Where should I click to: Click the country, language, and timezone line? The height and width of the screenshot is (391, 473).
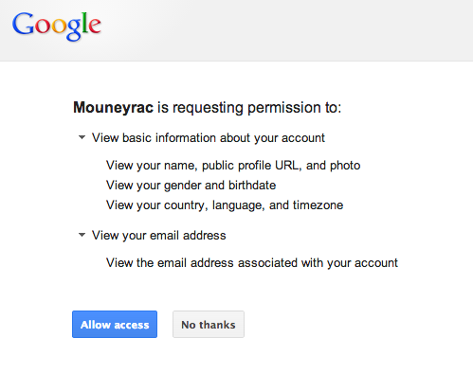coord(225,205)
